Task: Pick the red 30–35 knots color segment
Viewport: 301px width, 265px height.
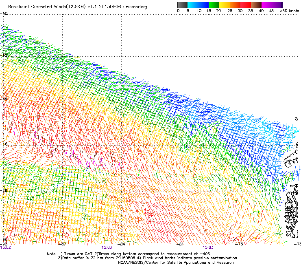Action: point(246,5)
